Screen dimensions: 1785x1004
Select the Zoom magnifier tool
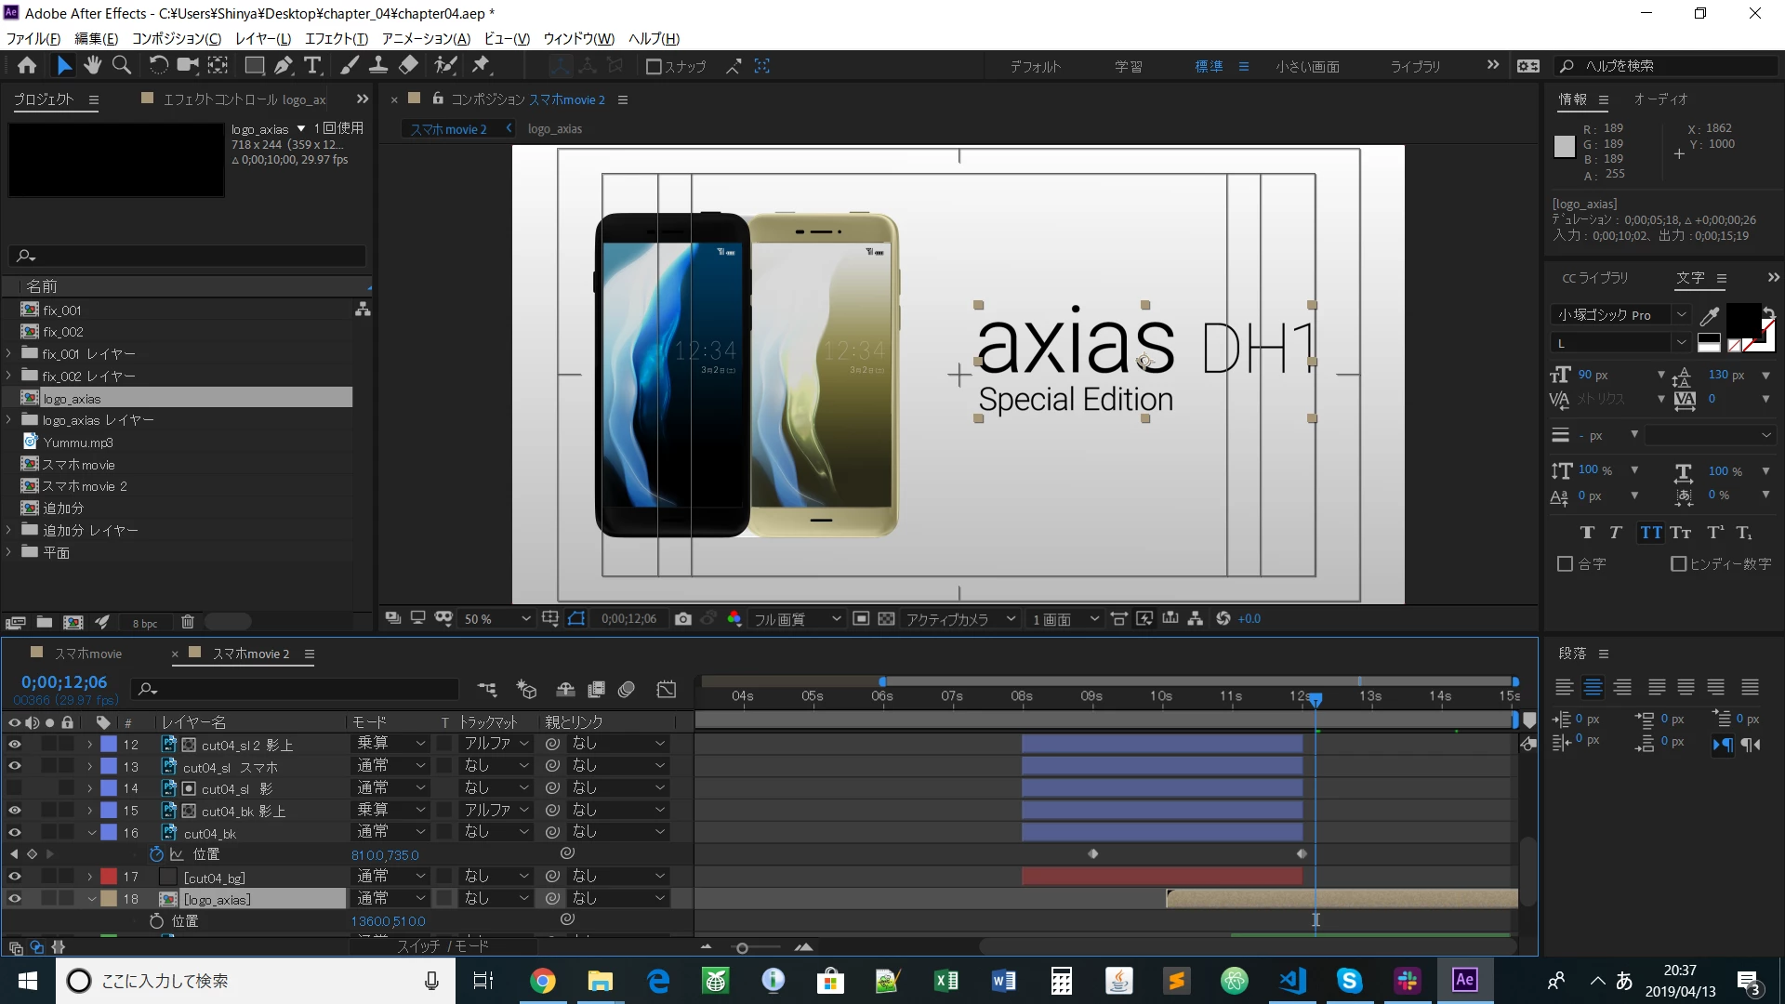coord(122,65)
